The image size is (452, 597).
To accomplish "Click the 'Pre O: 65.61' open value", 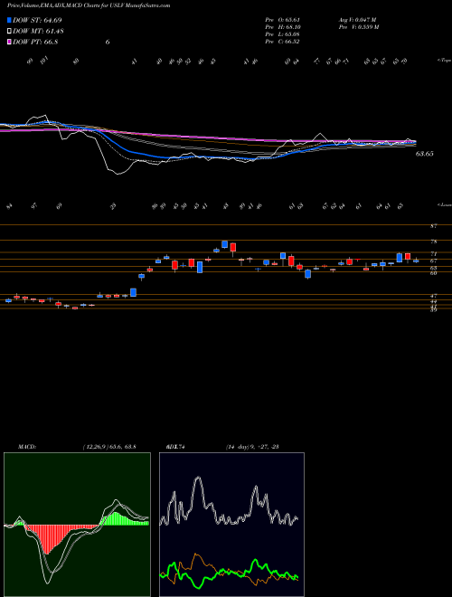I will click(x=281, y=19).
